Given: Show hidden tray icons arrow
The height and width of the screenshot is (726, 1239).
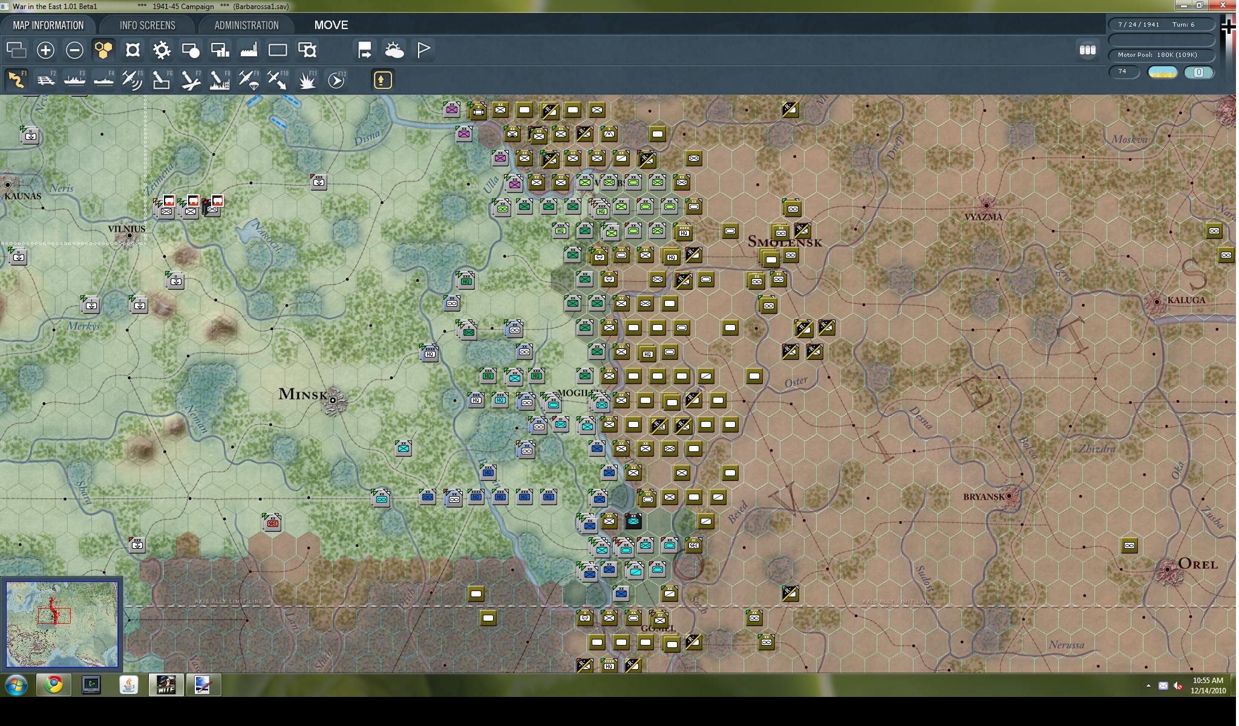Looking at the screenshot, I should coord(1148,685).
